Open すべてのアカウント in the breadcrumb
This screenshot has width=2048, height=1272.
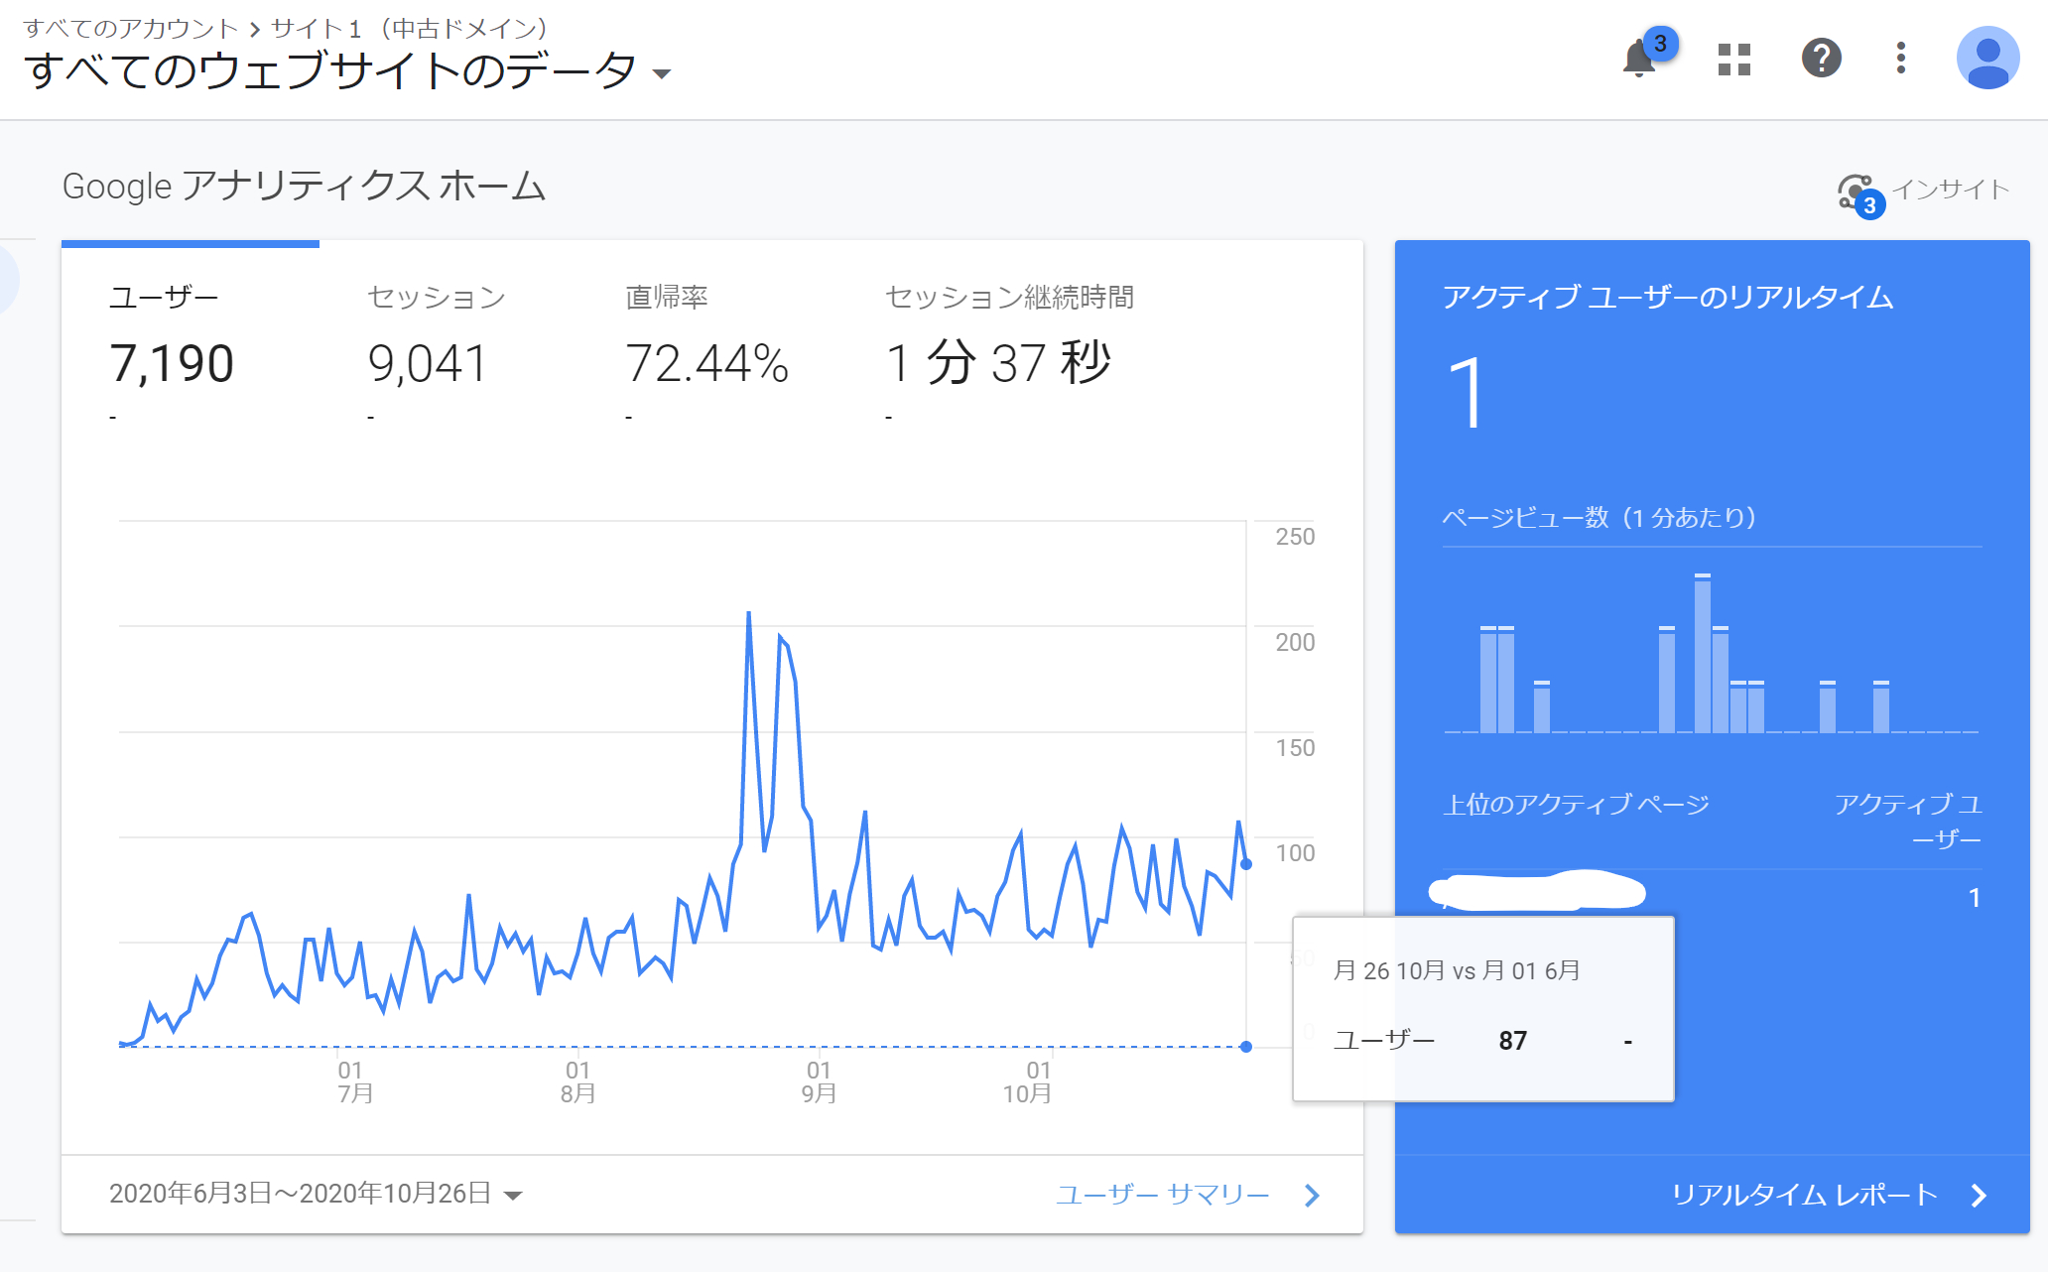click(x=129, y=28)
